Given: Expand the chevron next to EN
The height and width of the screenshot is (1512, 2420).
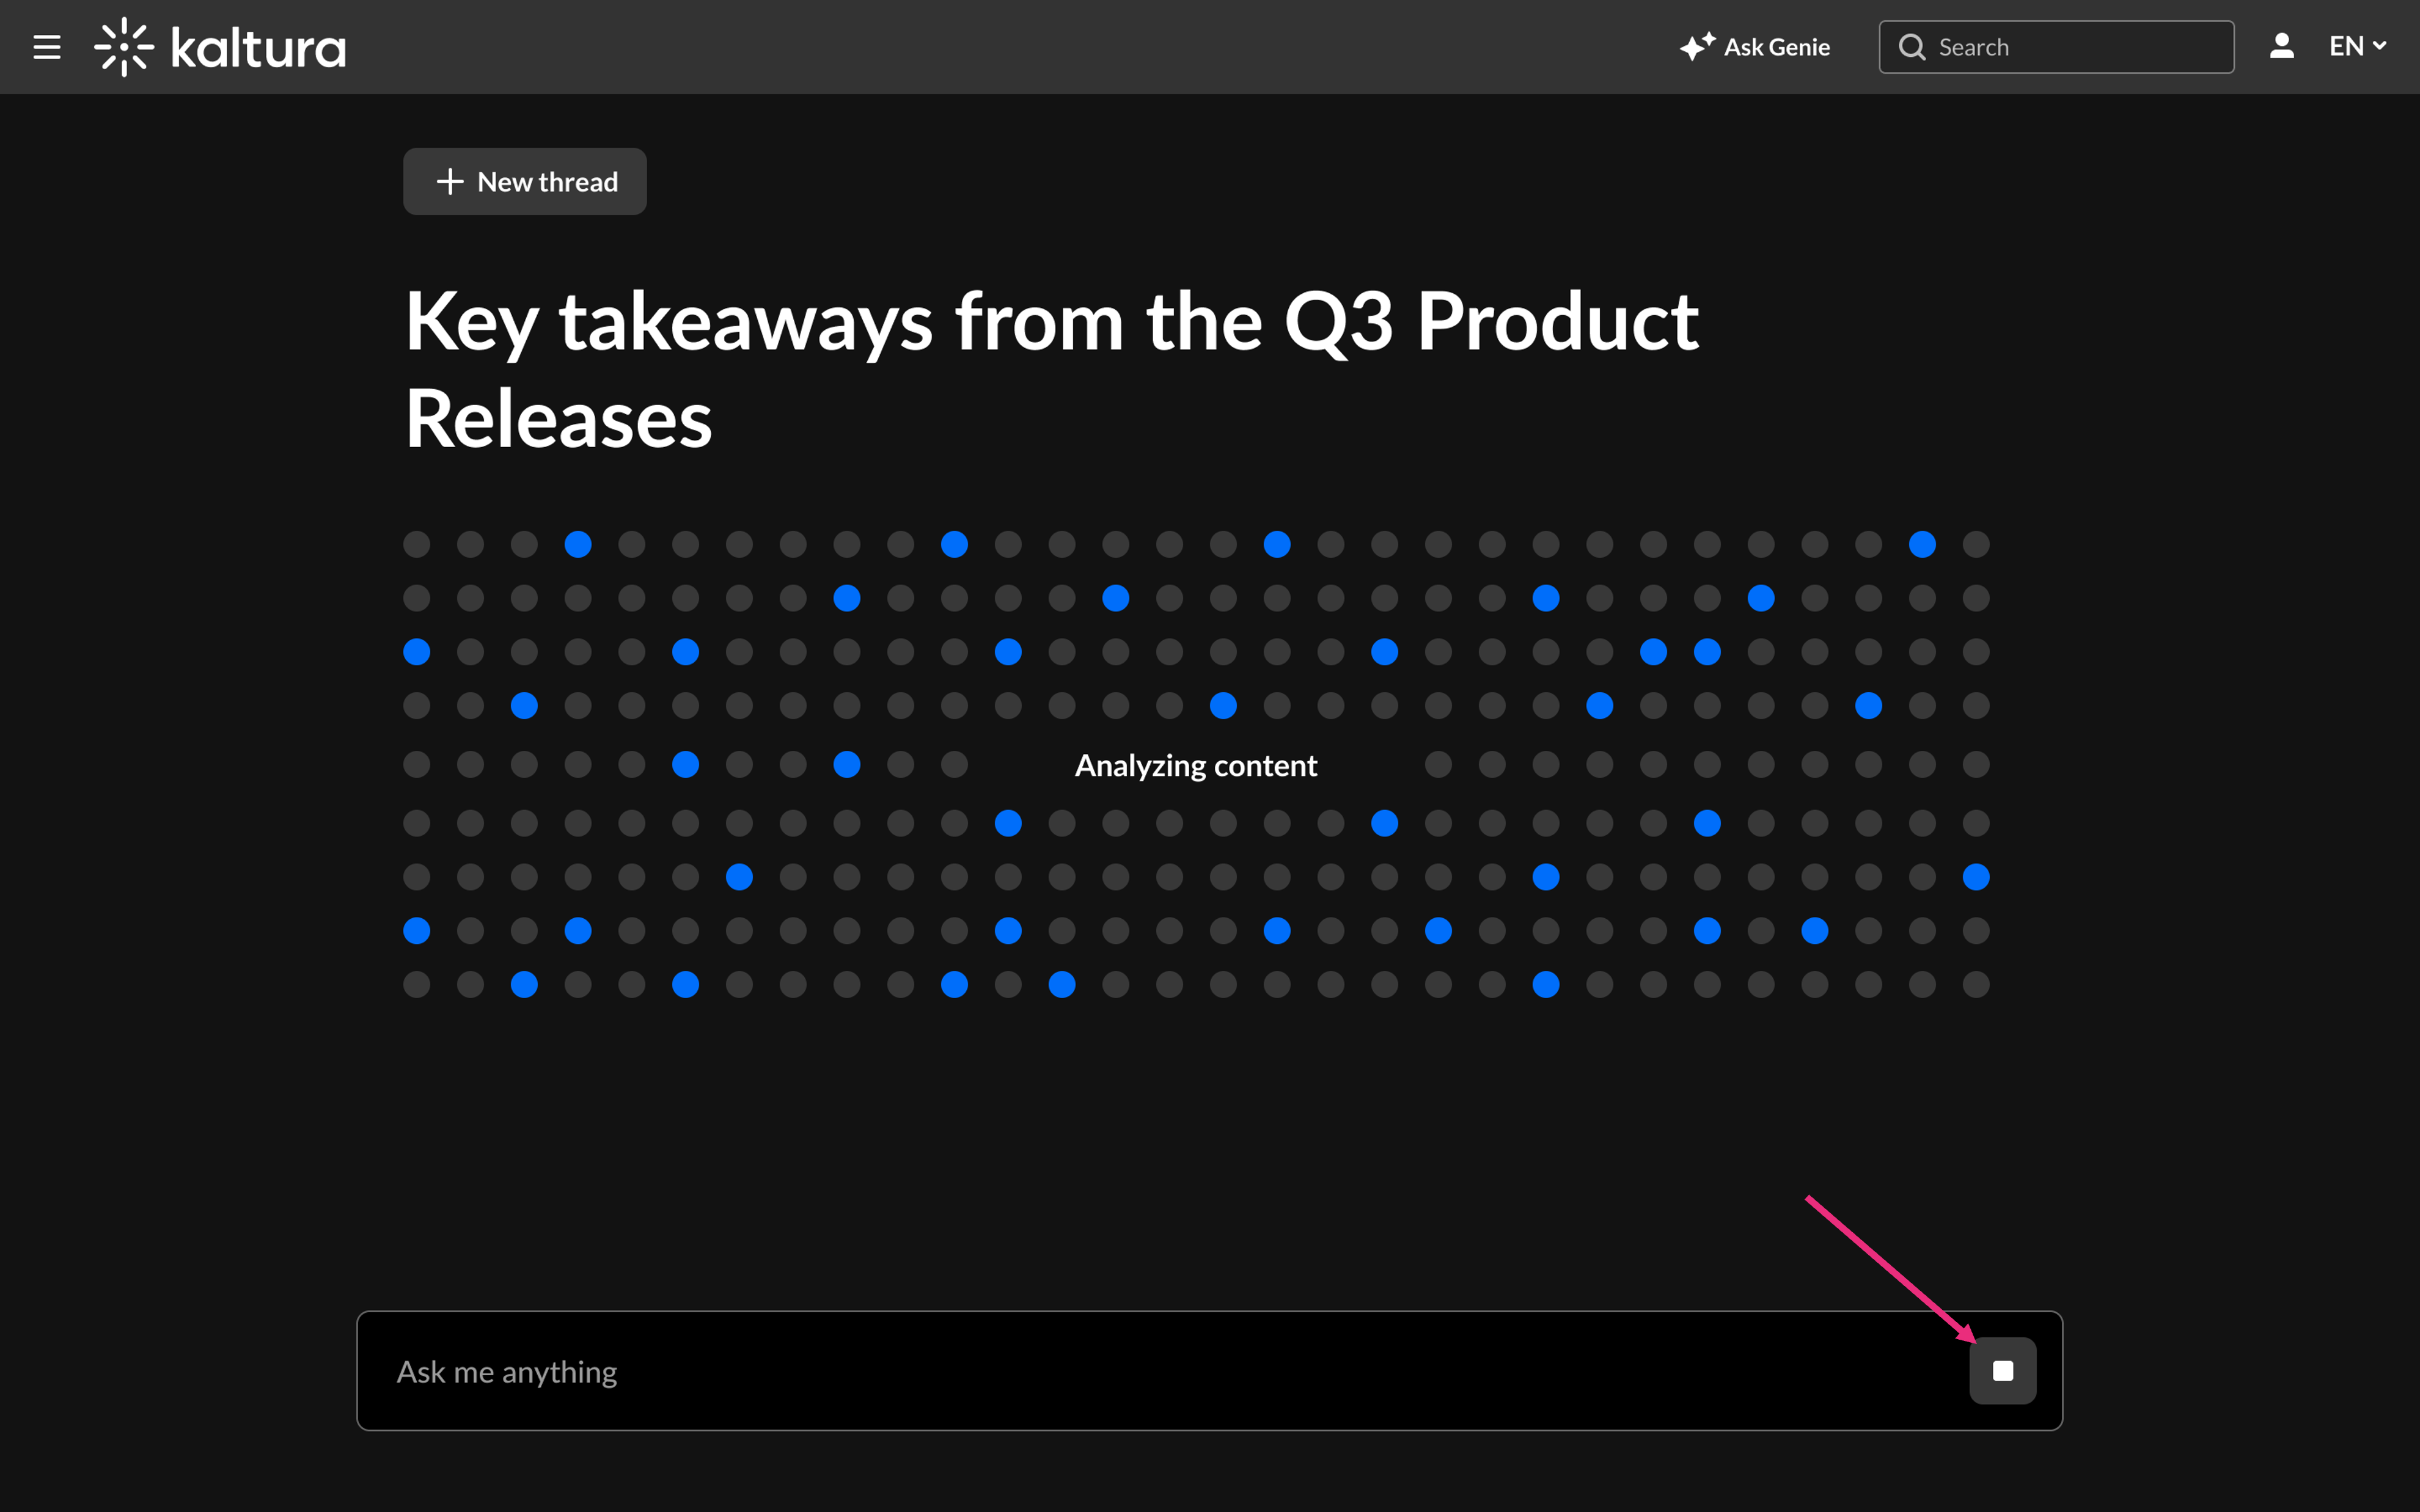Looking at the screenshot, I should tap(2380, 46).
